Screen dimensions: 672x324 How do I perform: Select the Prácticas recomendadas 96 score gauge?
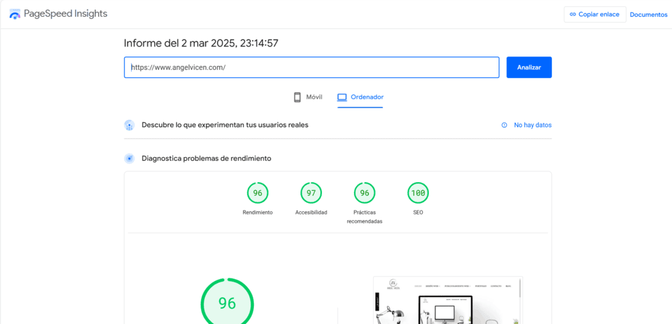pos(364,193)
